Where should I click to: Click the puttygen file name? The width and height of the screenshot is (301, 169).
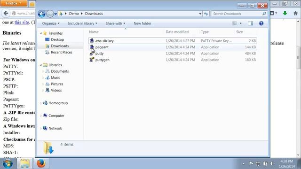click(x=103, y=60)
